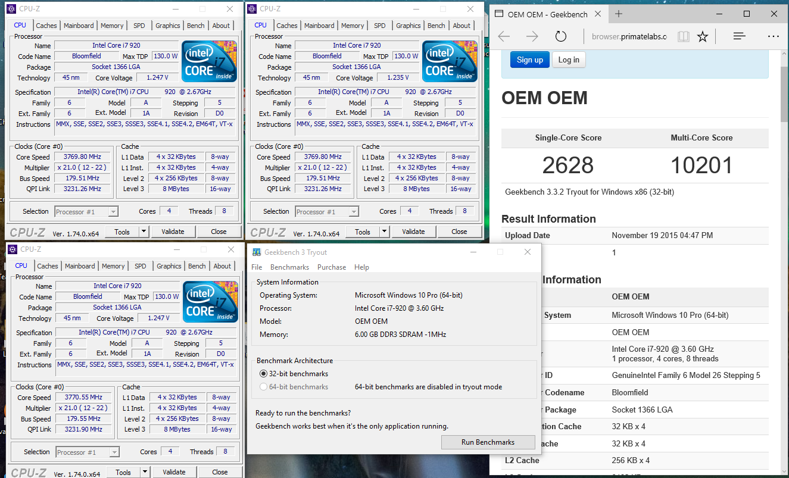Open Bench tab in bottom-left CPU-Z
Viewport: 789px width, 478px height.
[197, 266]
